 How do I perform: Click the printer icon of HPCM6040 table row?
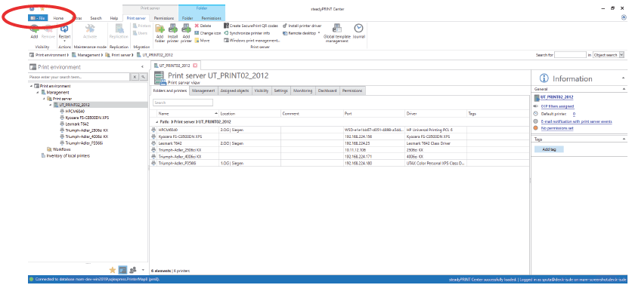[153, 130]
